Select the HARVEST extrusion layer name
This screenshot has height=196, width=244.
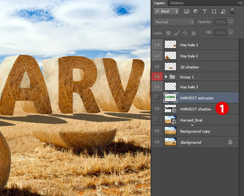point(197,98)
